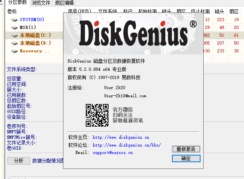Click the sector value 61 in C: row
The image size is (244, 179).
point(236,35)
